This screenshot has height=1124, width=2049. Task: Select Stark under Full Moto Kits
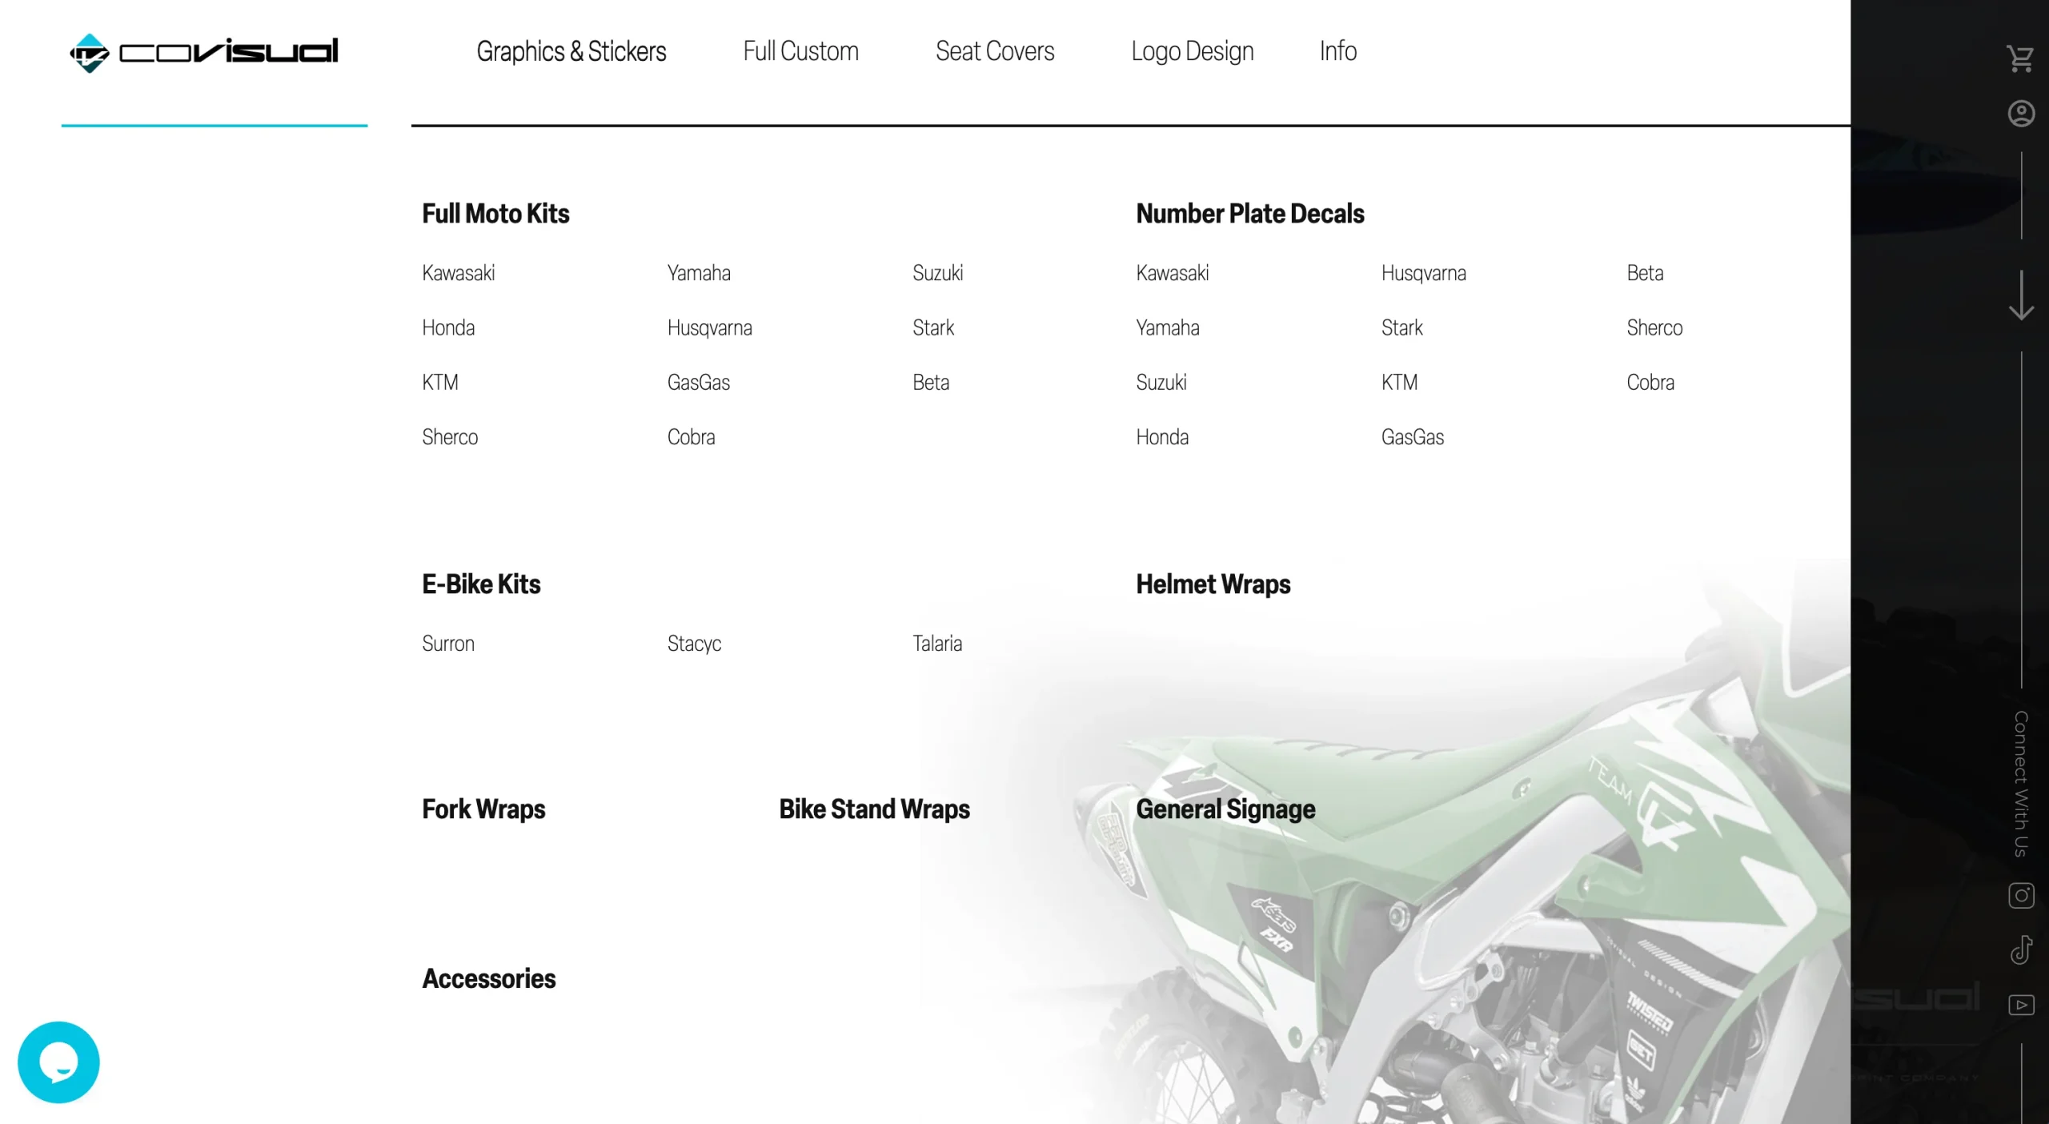933,327
